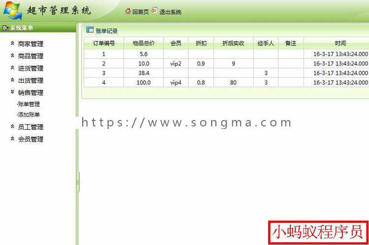369x245 pixels.
Task: Open the 进货管理 menu
Action: 31,68
